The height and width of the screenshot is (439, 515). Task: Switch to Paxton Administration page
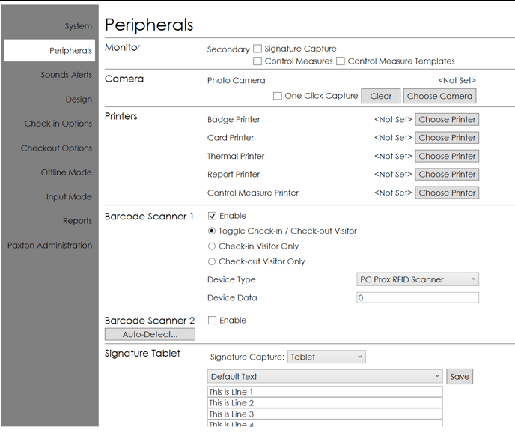tap(50, 245)
